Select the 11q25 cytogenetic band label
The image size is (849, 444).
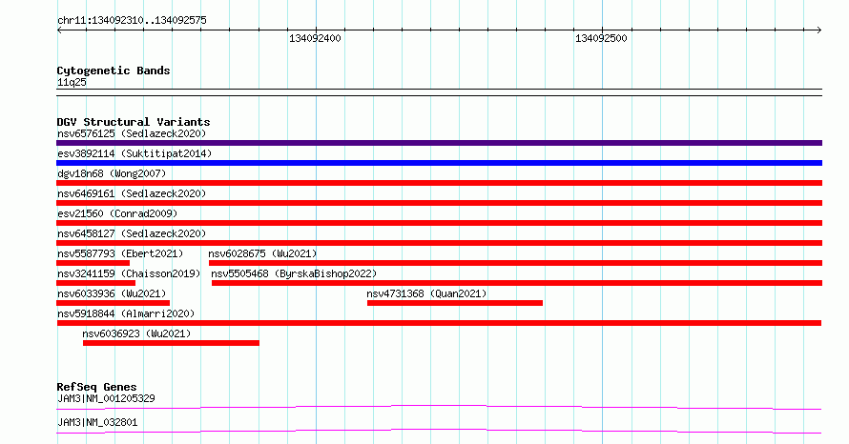coord(72,82)
